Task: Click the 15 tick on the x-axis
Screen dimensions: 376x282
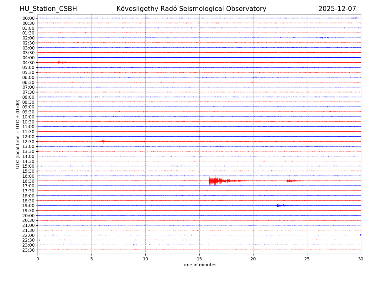Action: click(x=199, y=259)
